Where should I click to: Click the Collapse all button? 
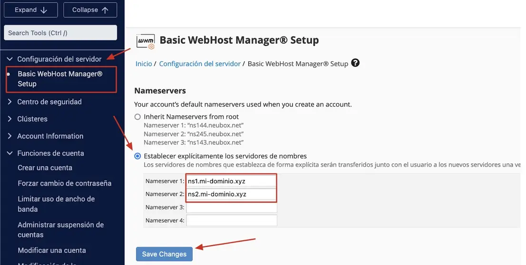point(90,10)
